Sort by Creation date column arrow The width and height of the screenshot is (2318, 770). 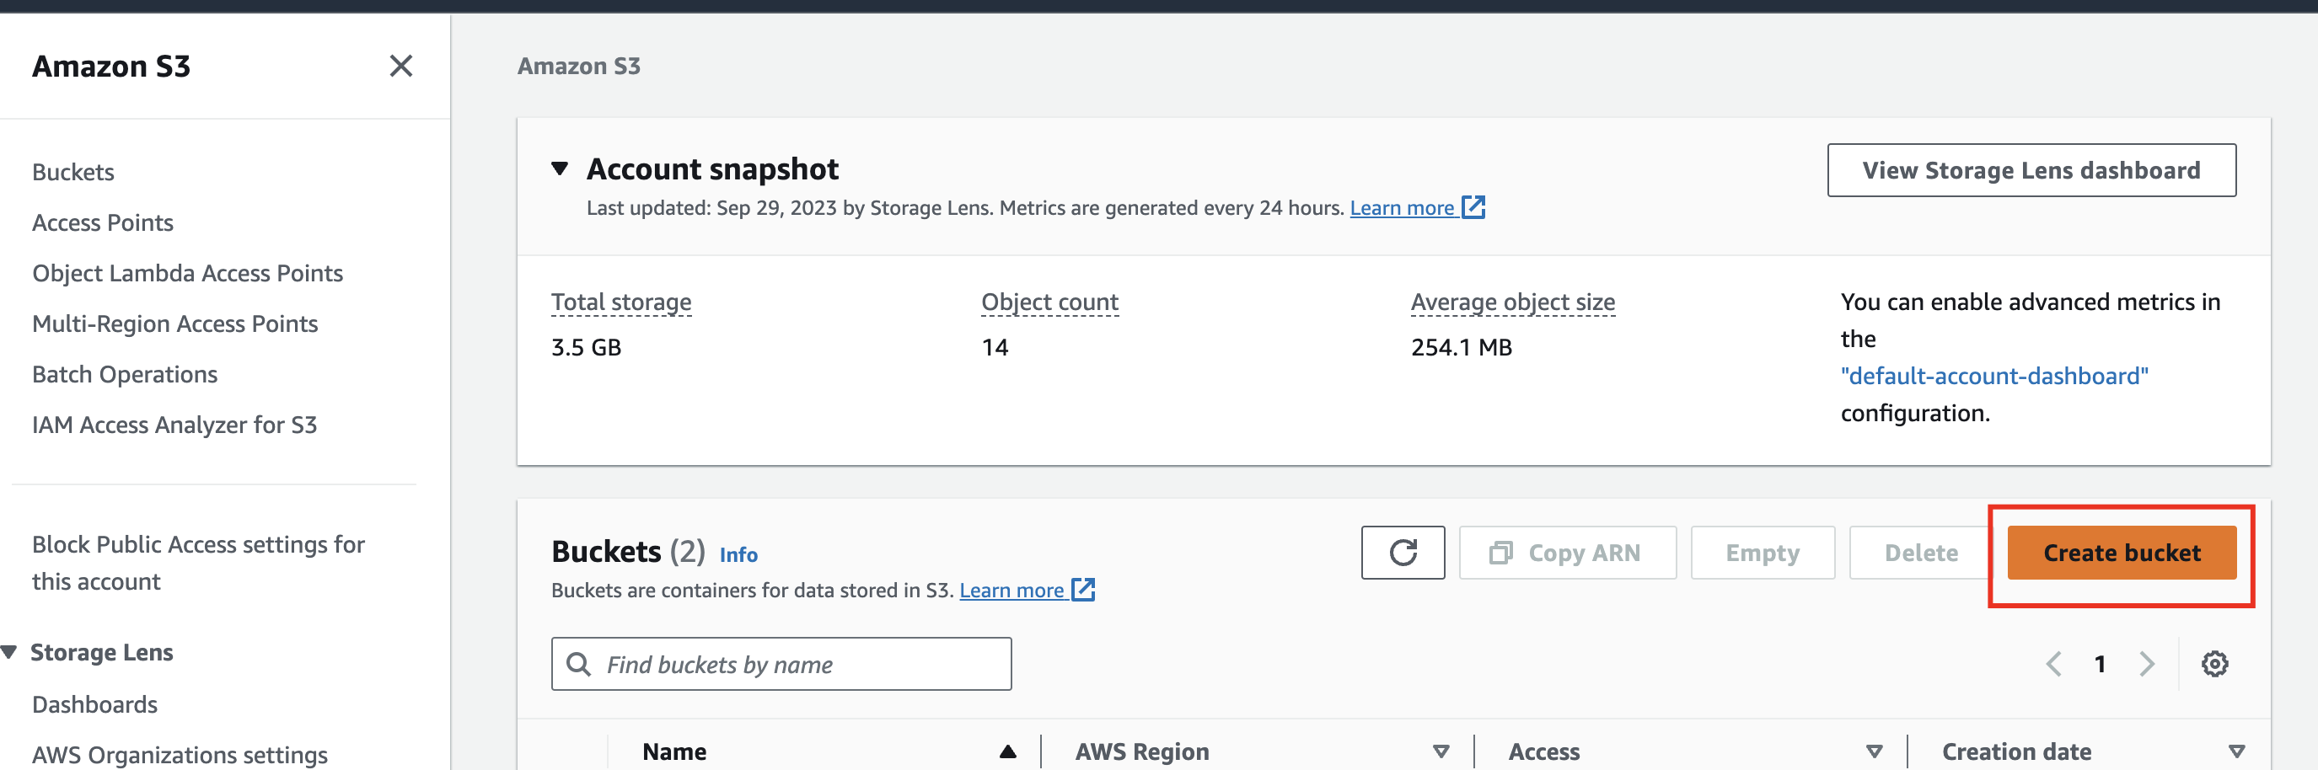pyautogui.click(x=2236, y=751)
